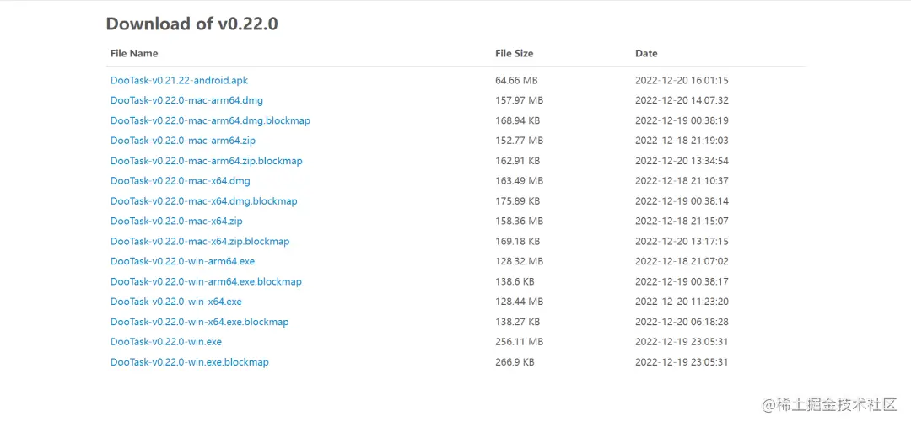Select date 2022-12-18 21:15:07
Viewport: 911px width, 427px height.
click(x=682, y=221)
